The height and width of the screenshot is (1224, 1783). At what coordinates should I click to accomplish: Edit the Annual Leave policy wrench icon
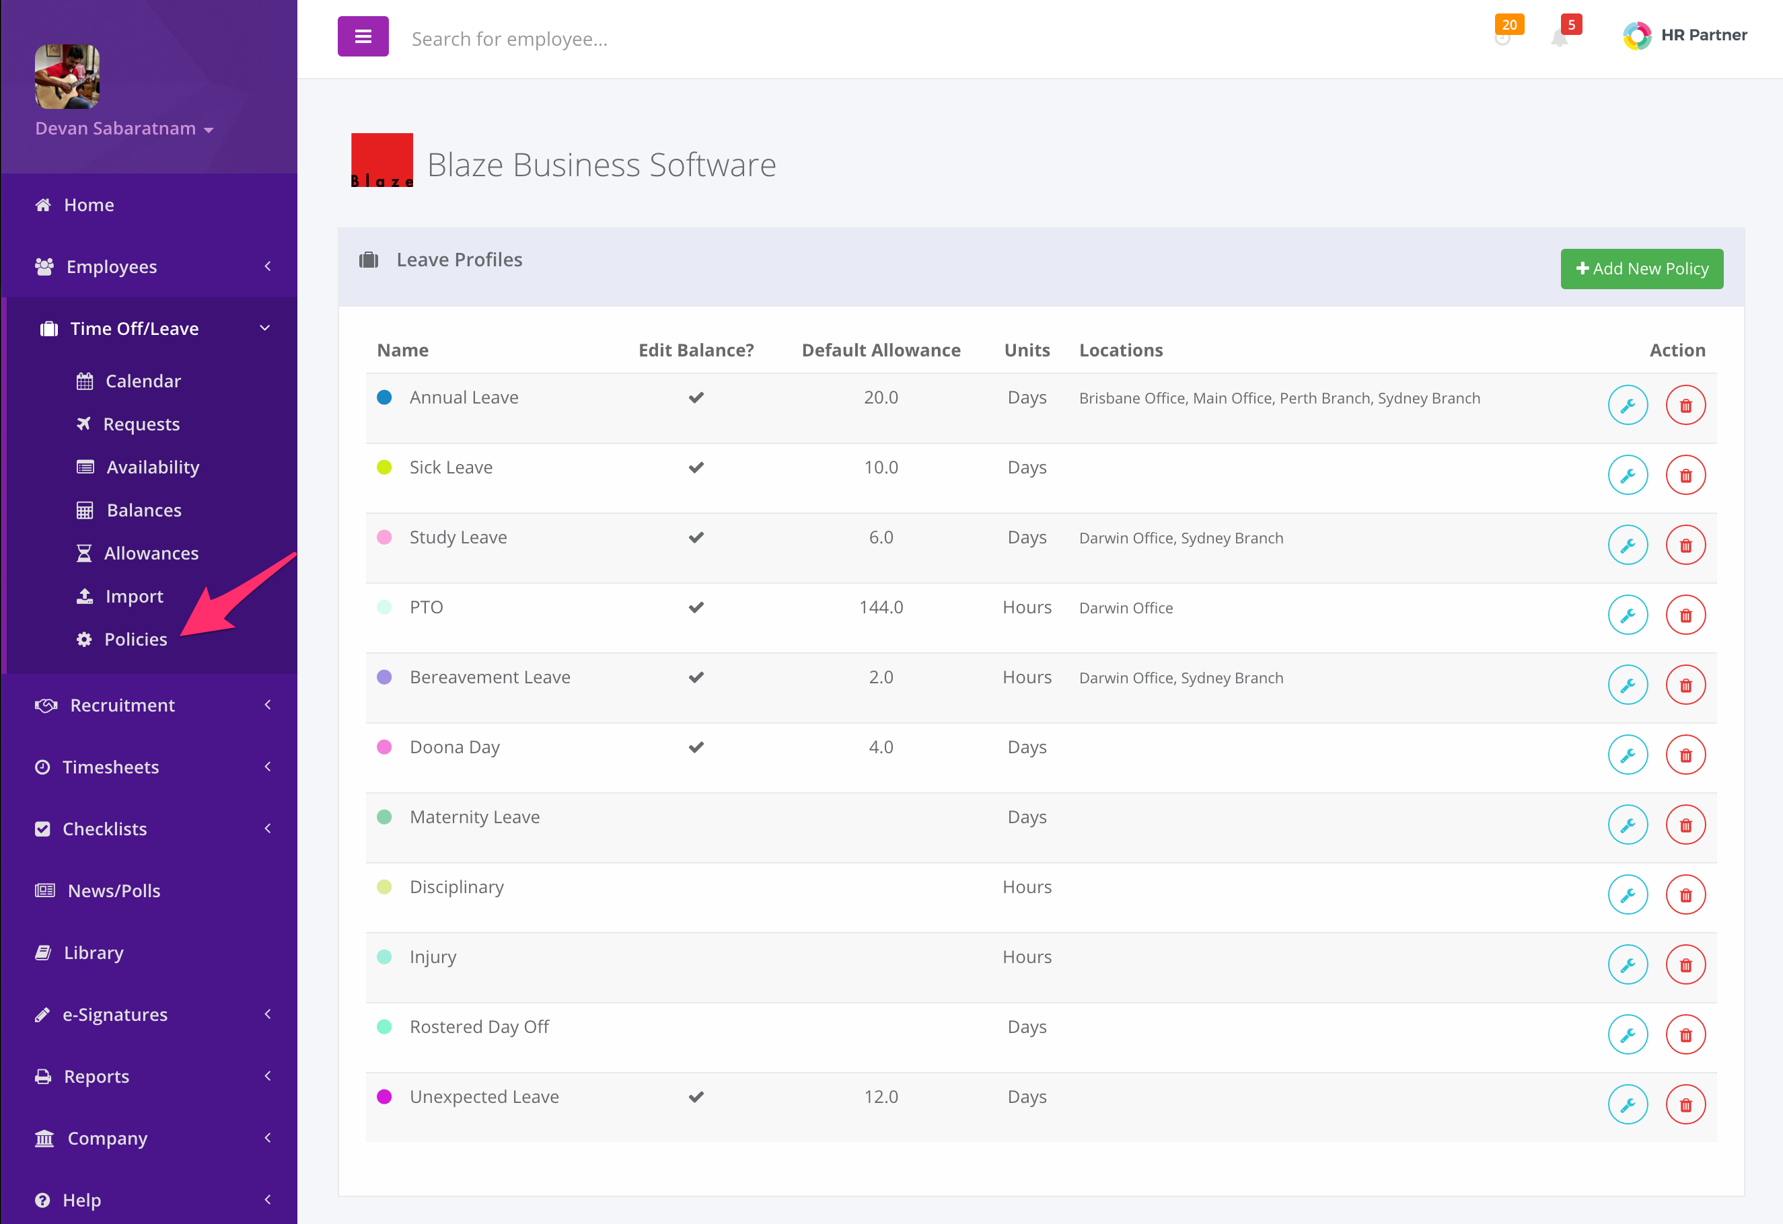[1628, 405]
